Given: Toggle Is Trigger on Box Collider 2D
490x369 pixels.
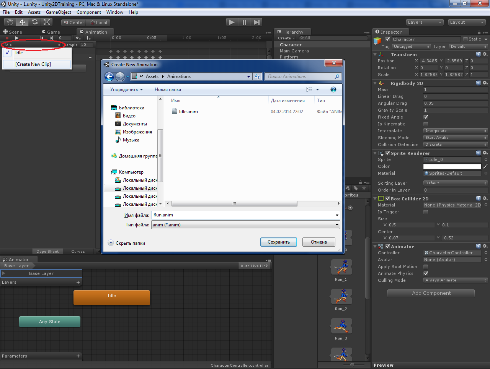Looking at the screenshot, I should click(x=426, y=212).
